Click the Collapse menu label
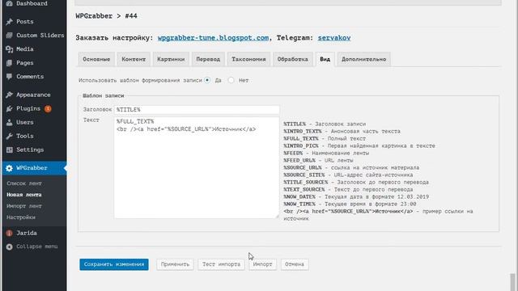 tap(36, 247)
